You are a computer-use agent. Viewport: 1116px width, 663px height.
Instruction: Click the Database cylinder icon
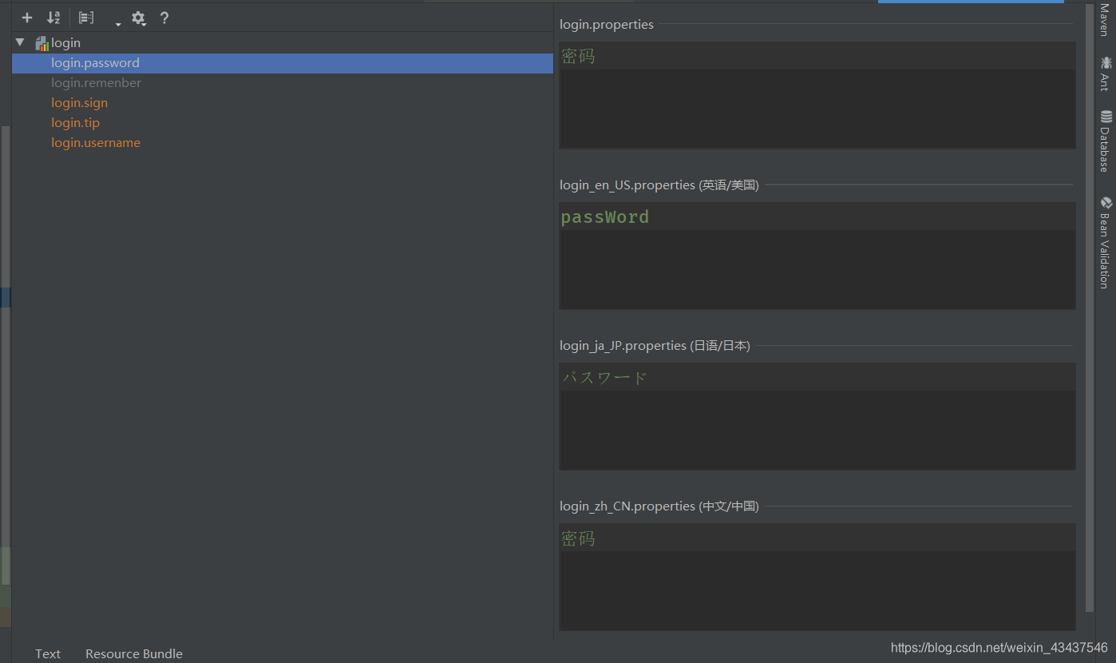point(1106,117)
